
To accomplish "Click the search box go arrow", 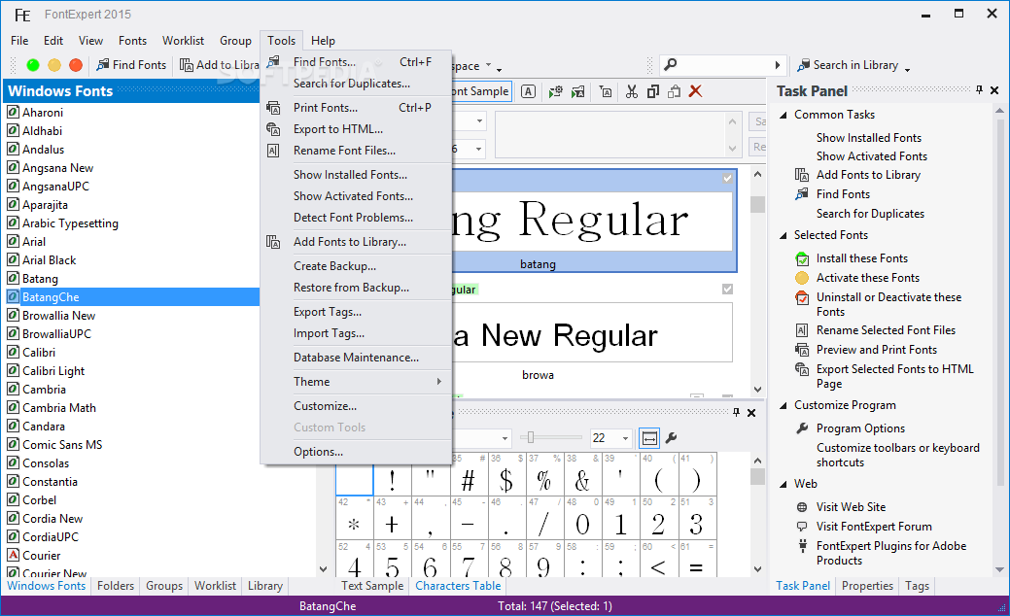I will click(x=778, y=65).
